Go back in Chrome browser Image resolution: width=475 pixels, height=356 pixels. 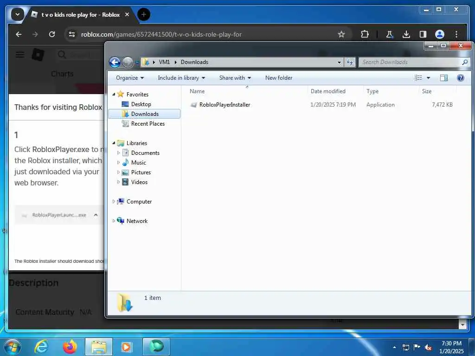coord(19,34)
